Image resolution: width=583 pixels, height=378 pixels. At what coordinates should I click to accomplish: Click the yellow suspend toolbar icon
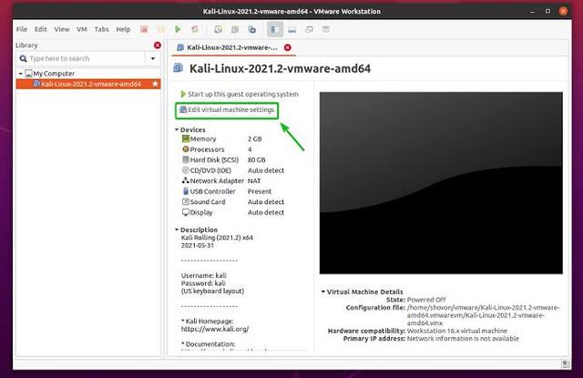tap(160, 29)
